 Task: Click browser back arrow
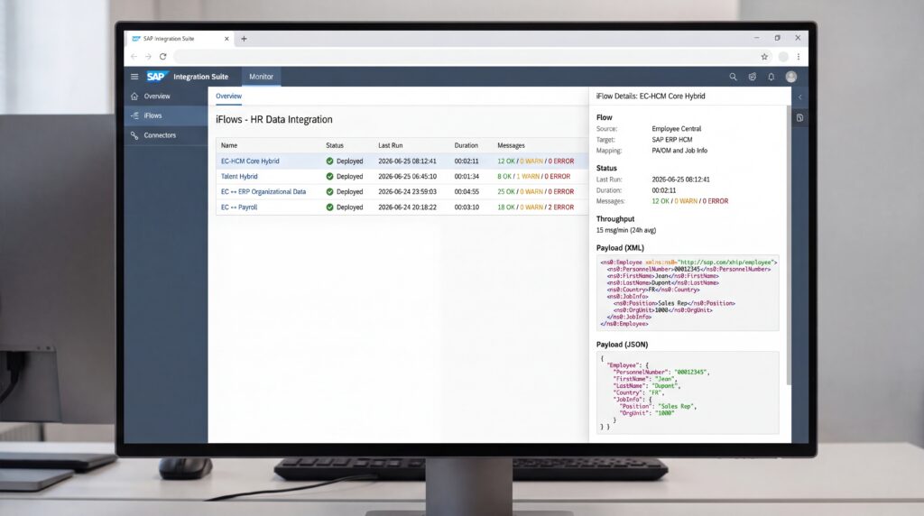134,57
